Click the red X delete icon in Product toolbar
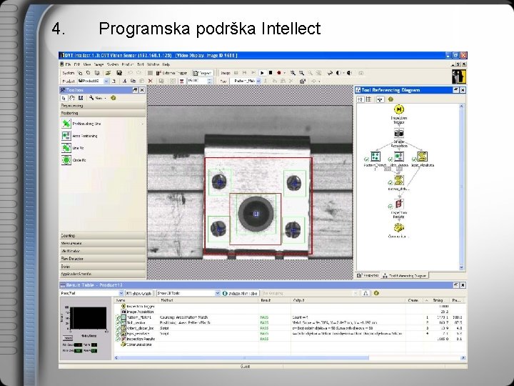Screen dimensions: 514x386 click(151, 81)
